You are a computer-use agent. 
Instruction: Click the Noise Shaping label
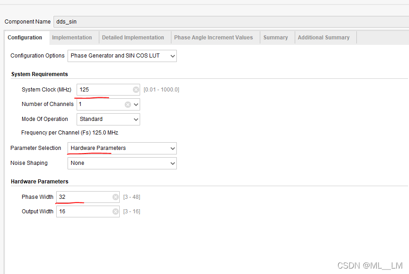click(29, 163)
